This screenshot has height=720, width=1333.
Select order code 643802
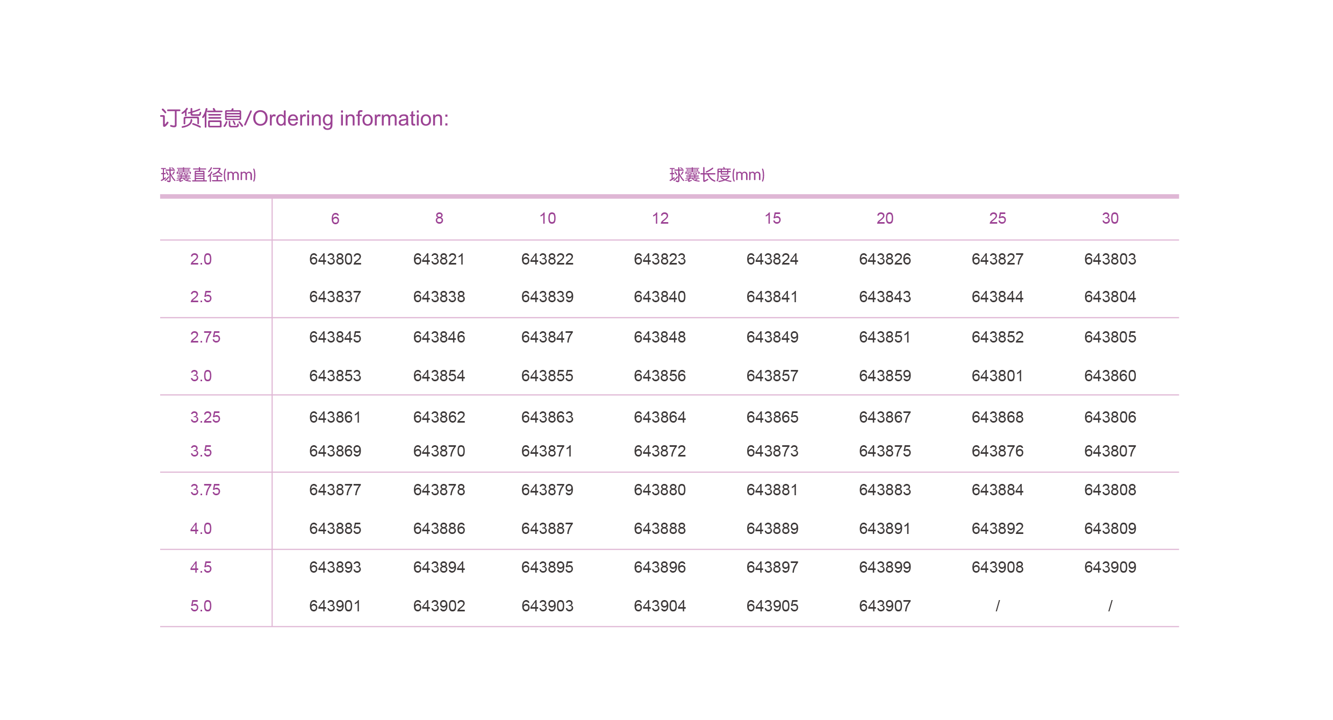[x=335, y=259]
